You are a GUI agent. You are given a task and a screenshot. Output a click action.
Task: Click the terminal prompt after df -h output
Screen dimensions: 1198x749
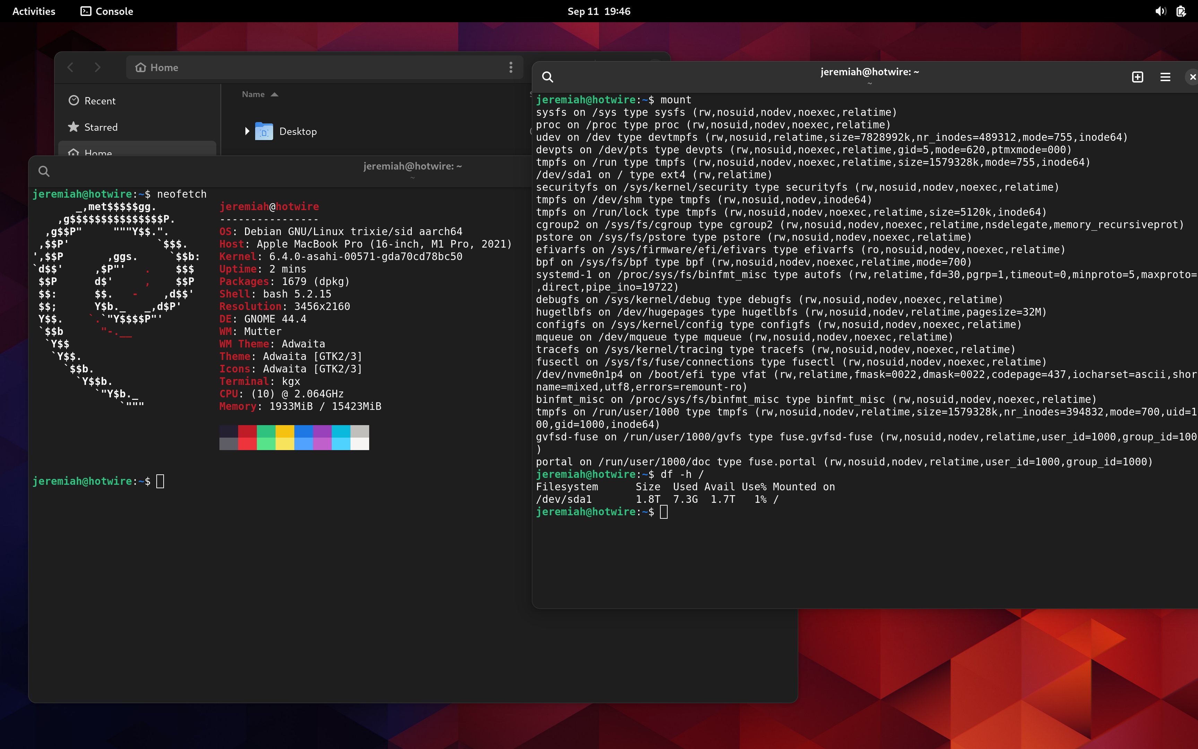663,511
